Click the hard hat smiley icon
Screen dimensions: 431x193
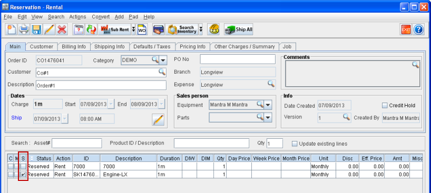[214, 29]
